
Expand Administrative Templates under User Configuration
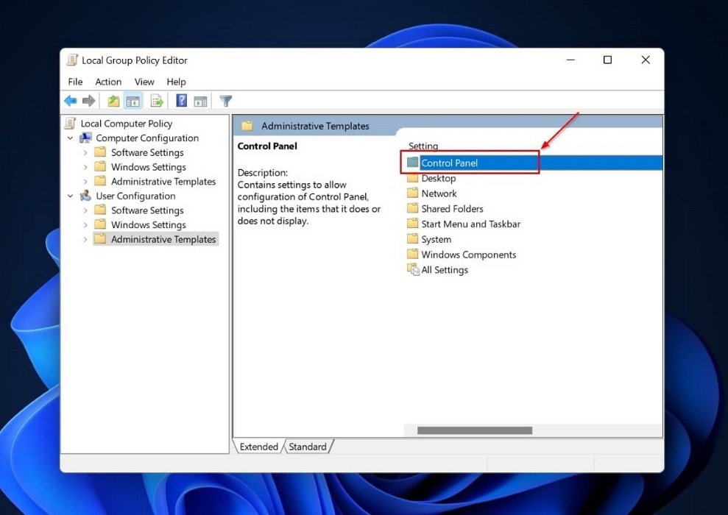pos(86,239)
